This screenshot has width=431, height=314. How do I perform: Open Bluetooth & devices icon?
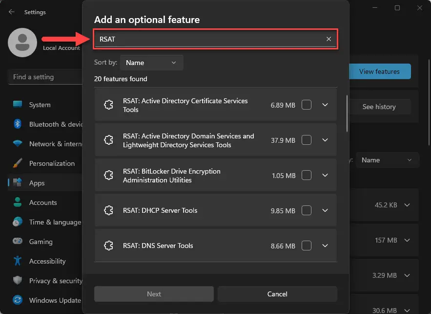[x=18, y=124]
